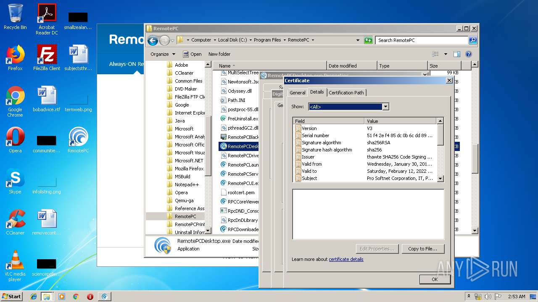The width and height of the screenshot is (538, 302).
Task: Click the address bar refresh icon
Action: (x=368, y=40)
